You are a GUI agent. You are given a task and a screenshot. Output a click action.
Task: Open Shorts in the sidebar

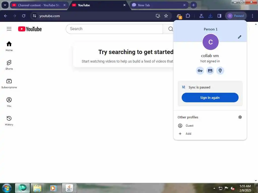pyautogui.click(x=9, y=65)
